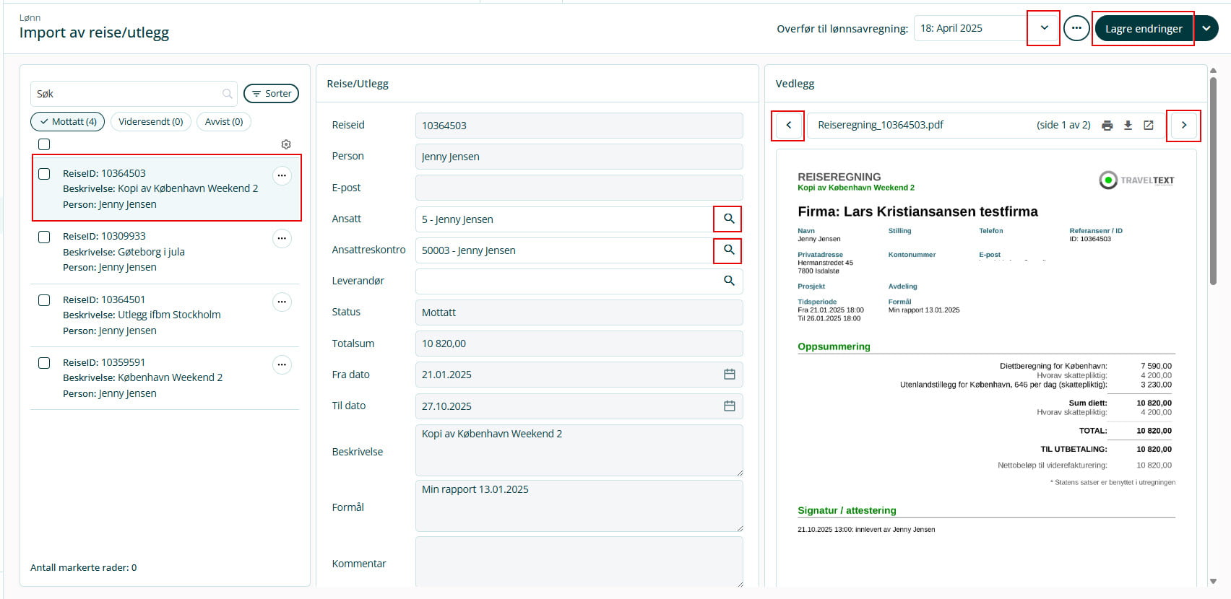
Task: Open calendar picker for Fra dato
Action: pos(729,375)
